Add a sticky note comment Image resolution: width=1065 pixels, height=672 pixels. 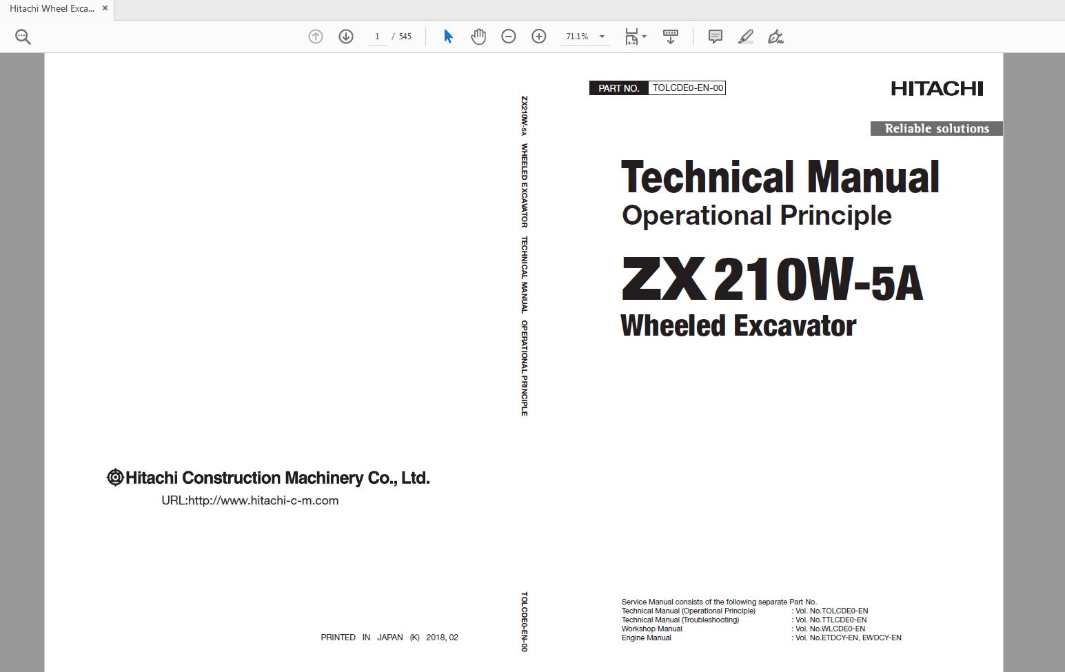click(x=716, y=37)
